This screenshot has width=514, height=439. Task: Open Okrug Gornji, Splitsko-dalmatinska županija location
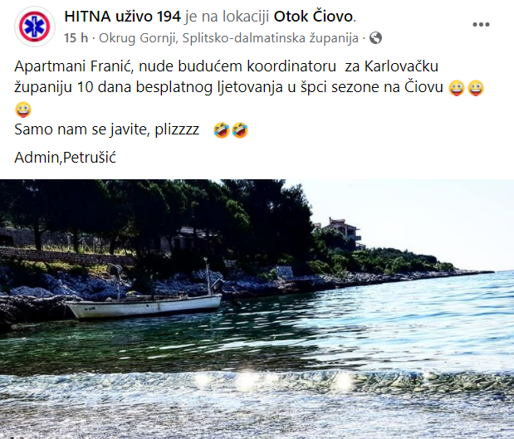228,38
